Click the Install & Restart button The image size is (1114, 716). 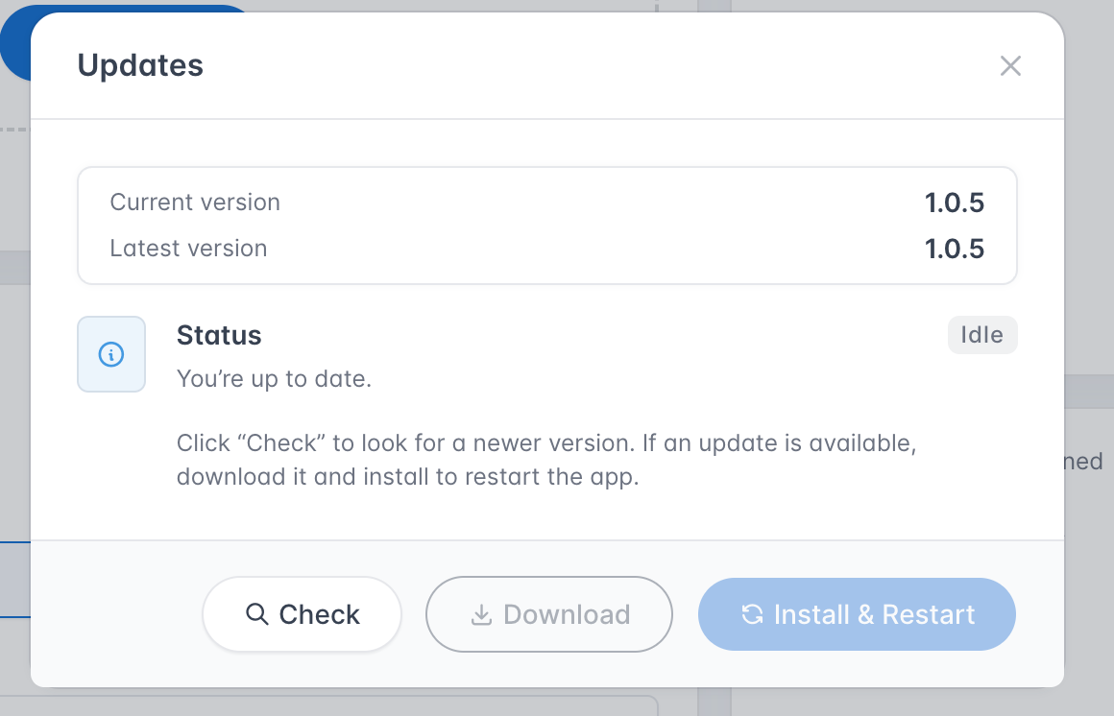857,613
